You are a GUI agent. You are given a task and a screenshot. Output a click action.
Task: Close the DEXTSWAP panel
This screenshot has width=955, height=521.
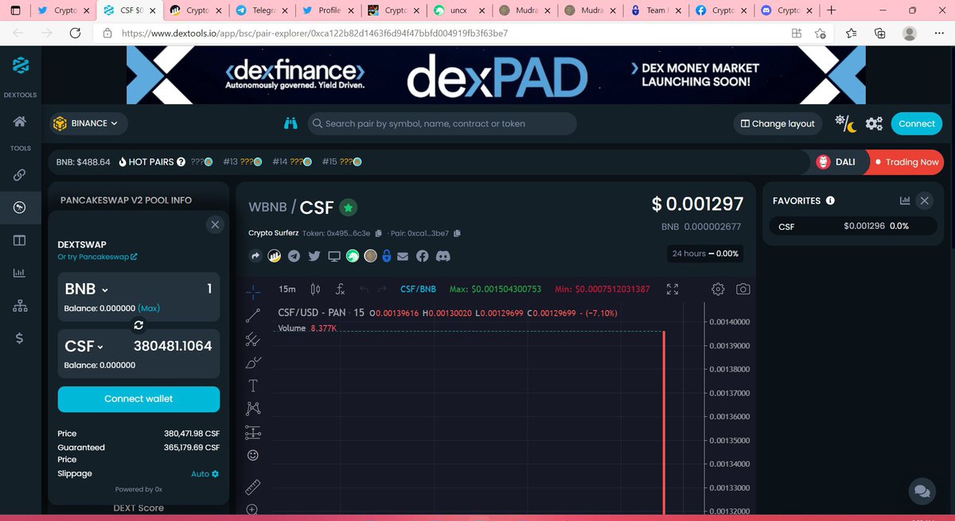tap(215, 224)
